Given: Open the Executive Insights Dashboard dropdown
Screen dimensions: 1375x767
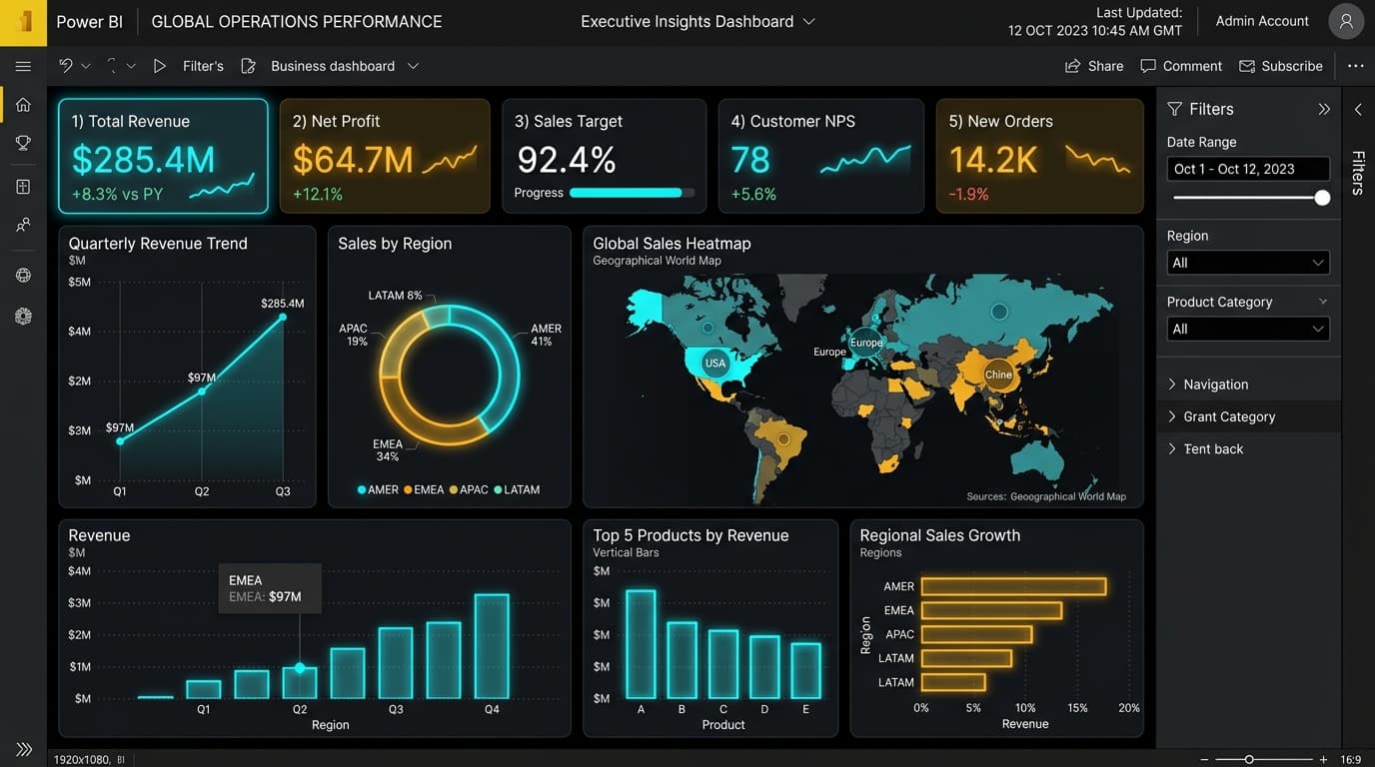Looking at the screenshot, I should pyautogui.click(x=809, y=22).
